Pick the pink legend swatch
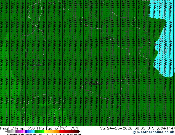The image size is (175, 135). click(x=24, y=131)
